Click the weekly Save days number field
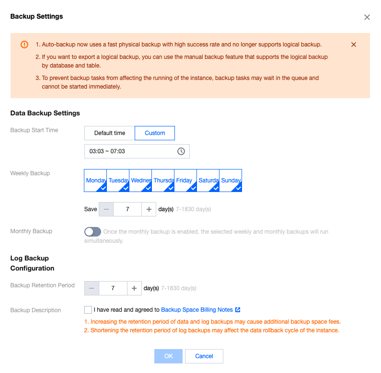 click(127, 209)
